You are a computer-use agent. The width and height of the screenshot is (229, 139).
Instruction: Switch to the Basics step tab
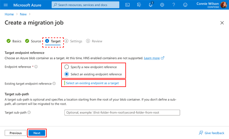pyautogui.click(x=14, y=41)
